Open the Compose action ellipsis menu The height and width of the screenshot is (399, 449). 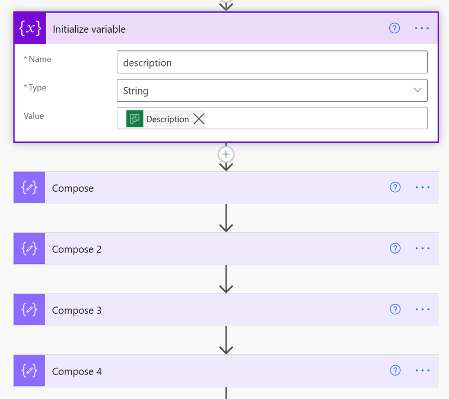point(423,188)
